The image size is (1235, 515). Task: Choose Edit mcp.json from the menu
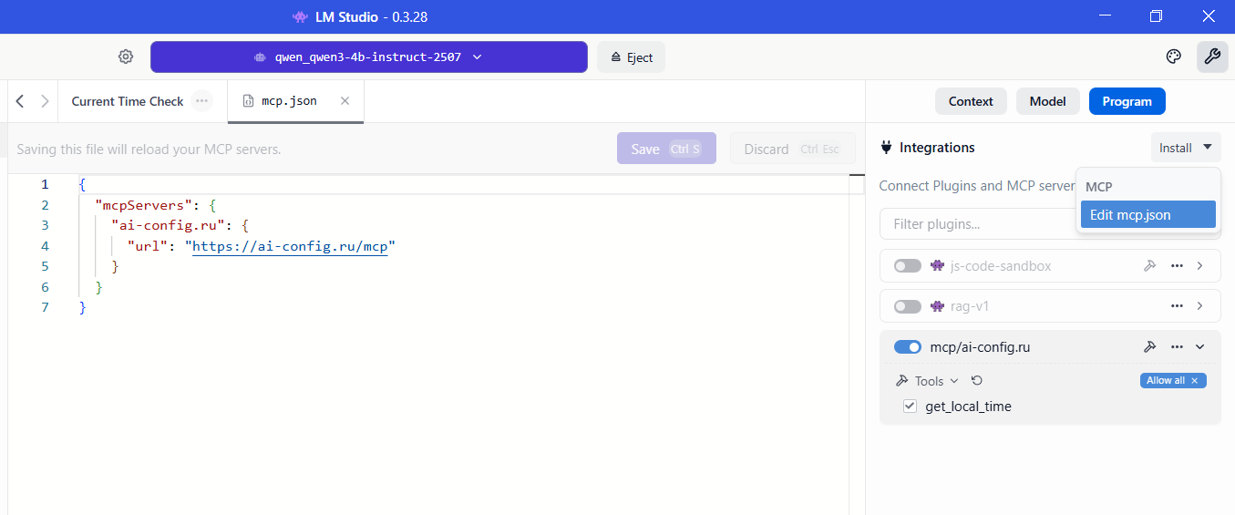1148,214
